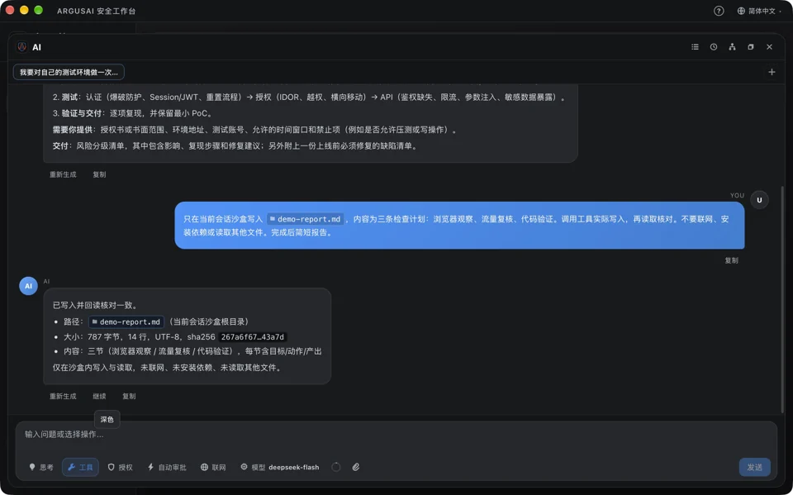Click the 交付 risk list line
The image size is (793, 495).
(x=235, y=145)
